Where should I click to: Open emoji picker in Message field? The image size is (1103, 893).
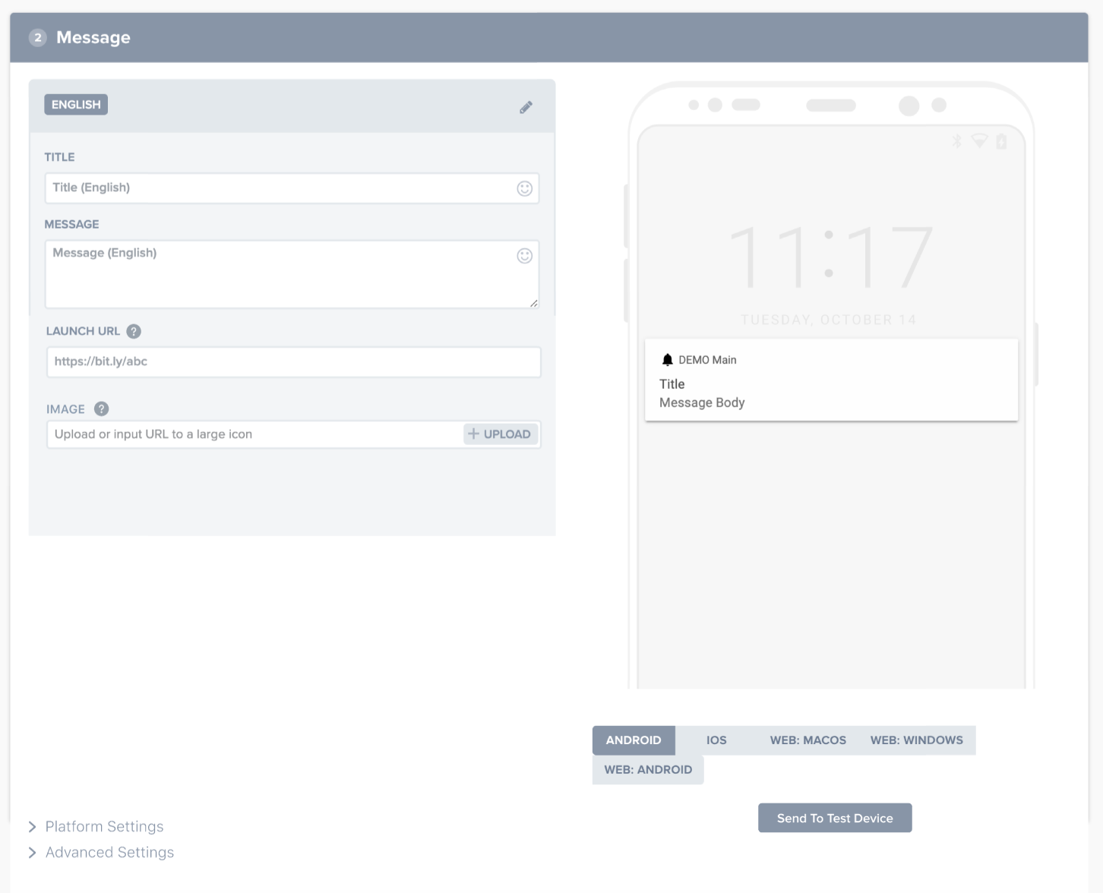(524, 256)
